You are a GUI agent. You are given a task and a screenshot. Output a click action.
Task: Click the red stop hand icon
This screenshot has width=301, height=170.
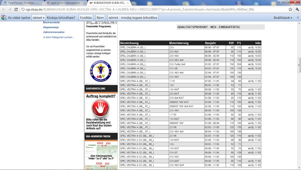click(100, 108)
